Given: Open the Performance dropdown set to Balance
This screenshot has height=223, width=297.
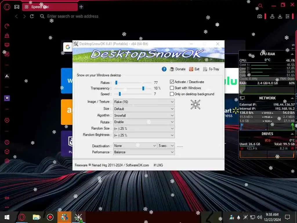Looking at the screenshot, I should pos(144,152).
